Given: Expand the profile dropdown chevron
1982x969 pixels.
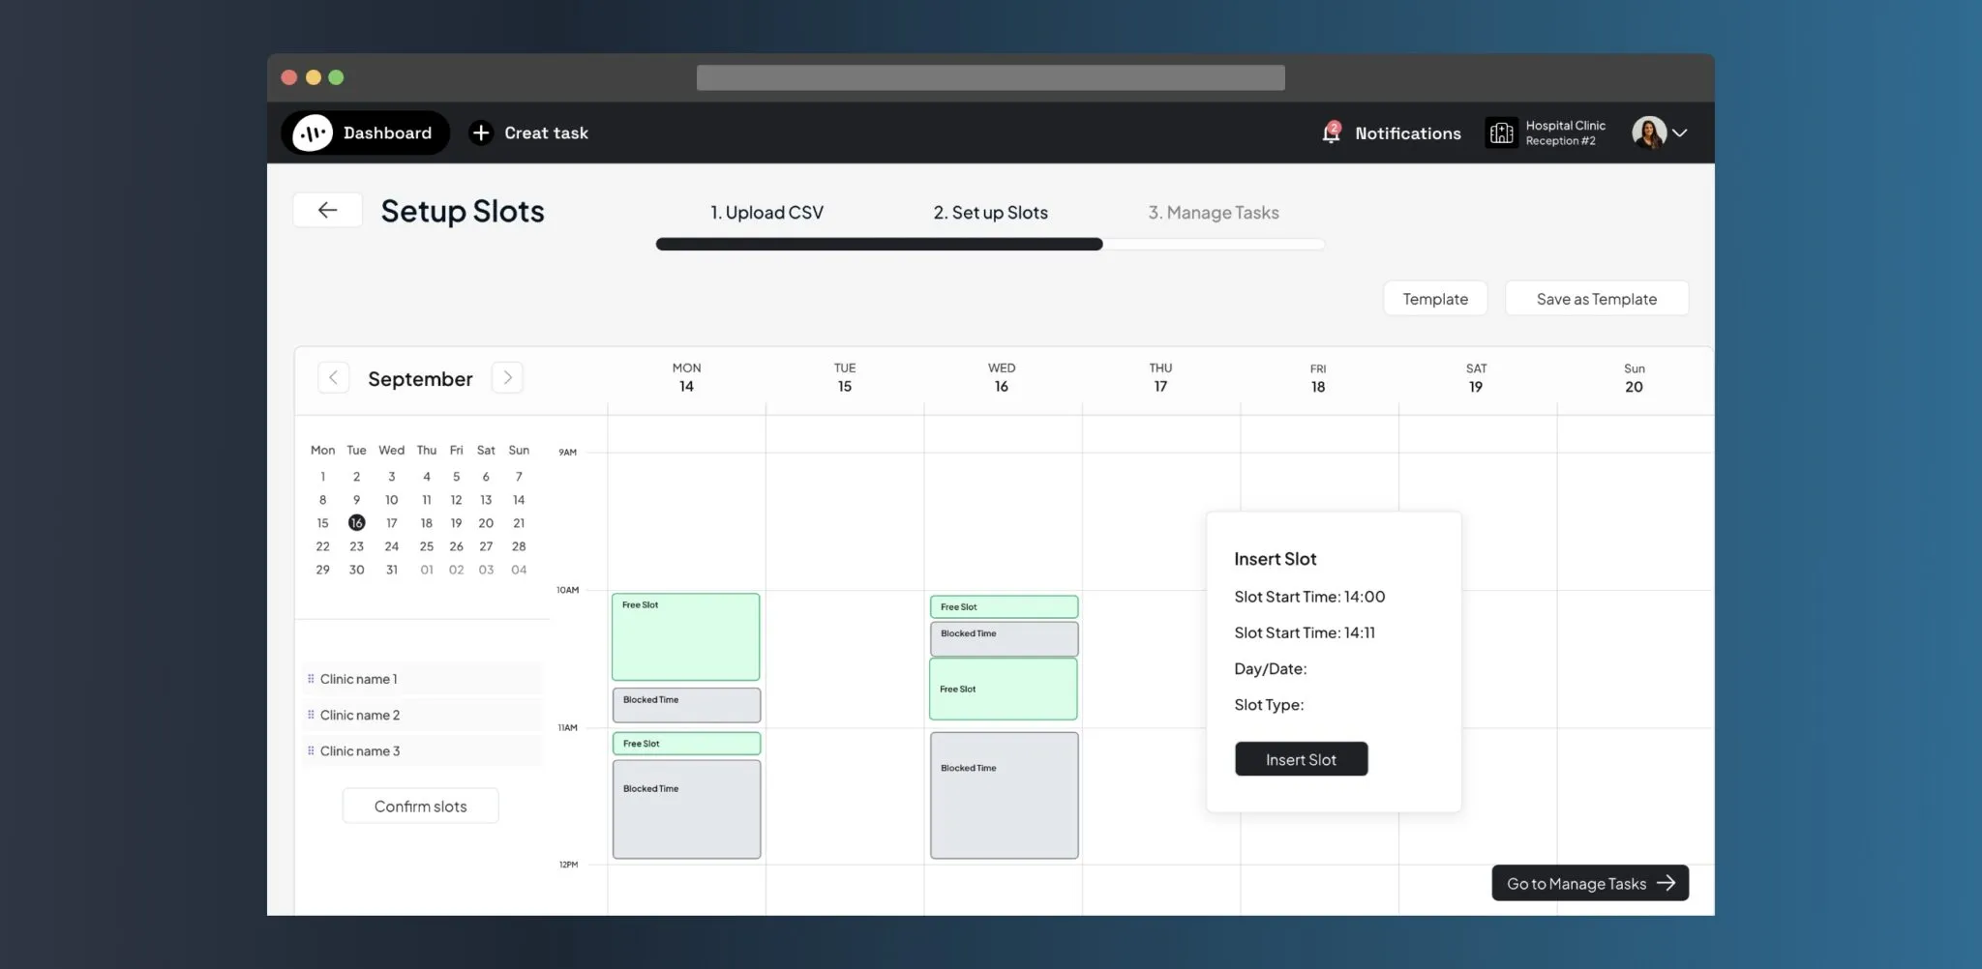Looking at the screenshot, I should tap(1680, 133).
